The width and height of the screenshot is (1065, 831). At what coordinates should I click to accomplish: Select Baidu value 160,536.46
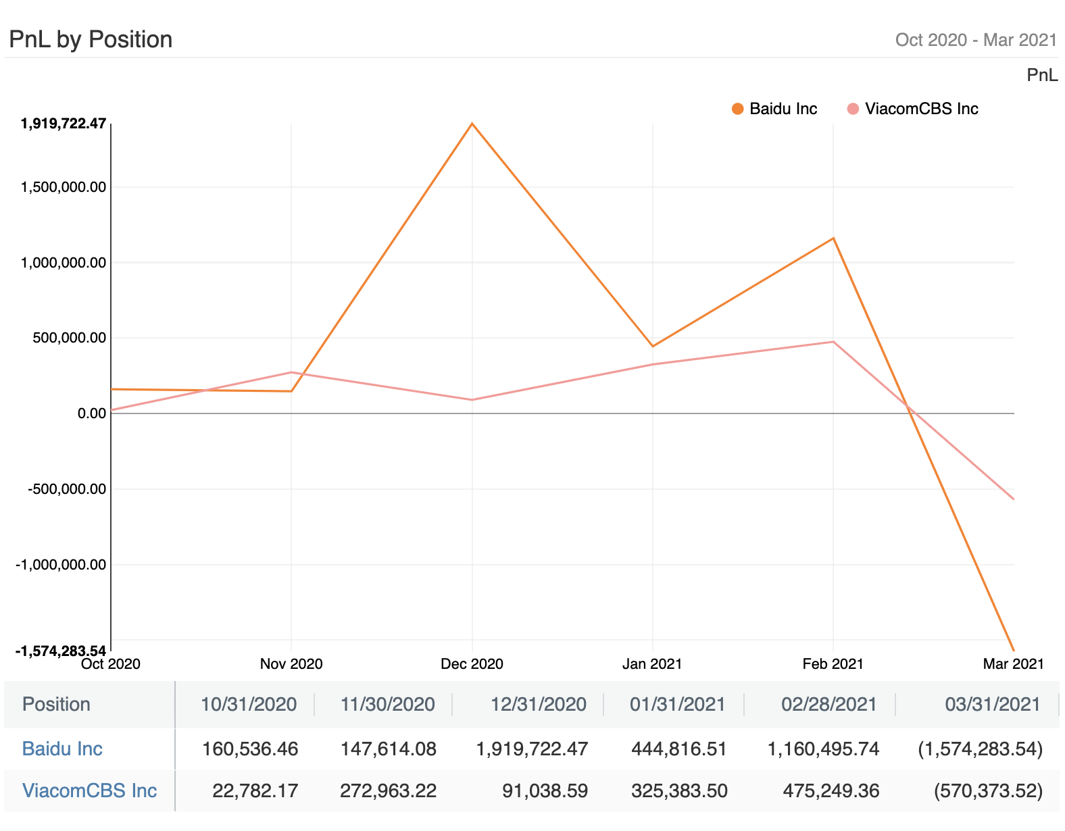coord(250,749)
